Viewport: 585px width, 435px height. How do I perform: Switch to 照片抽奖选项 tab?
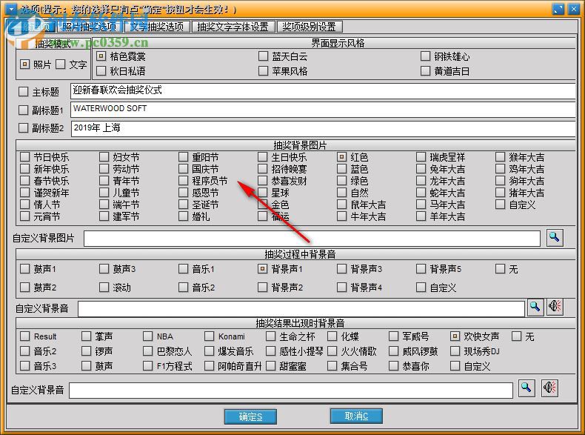point(89,27)
